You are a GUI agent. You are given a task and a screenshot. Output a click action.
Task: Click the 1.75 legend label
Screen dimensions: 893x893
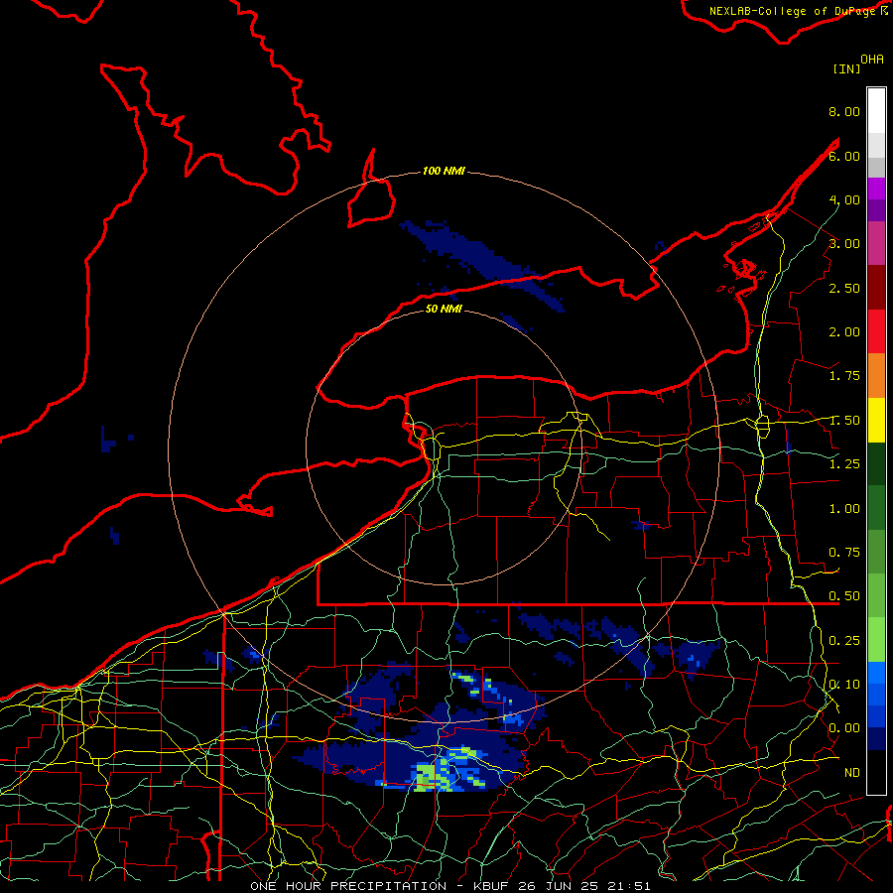[x=843, y=376]
